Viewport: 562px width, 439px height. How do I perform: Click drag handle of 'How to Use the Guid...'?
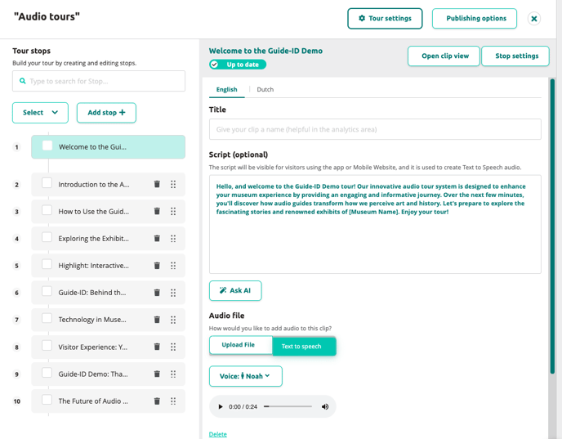point(173,211)
